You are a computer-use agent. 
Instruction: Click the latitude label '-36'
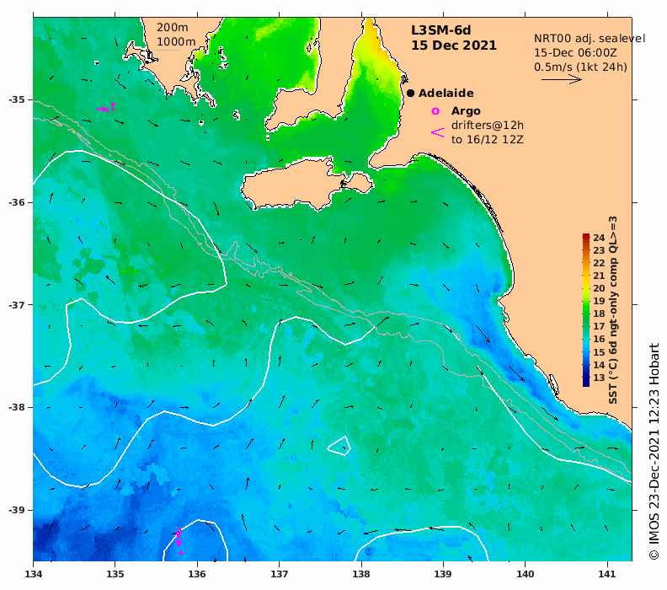pyautogui.click(x=17, y=202)
